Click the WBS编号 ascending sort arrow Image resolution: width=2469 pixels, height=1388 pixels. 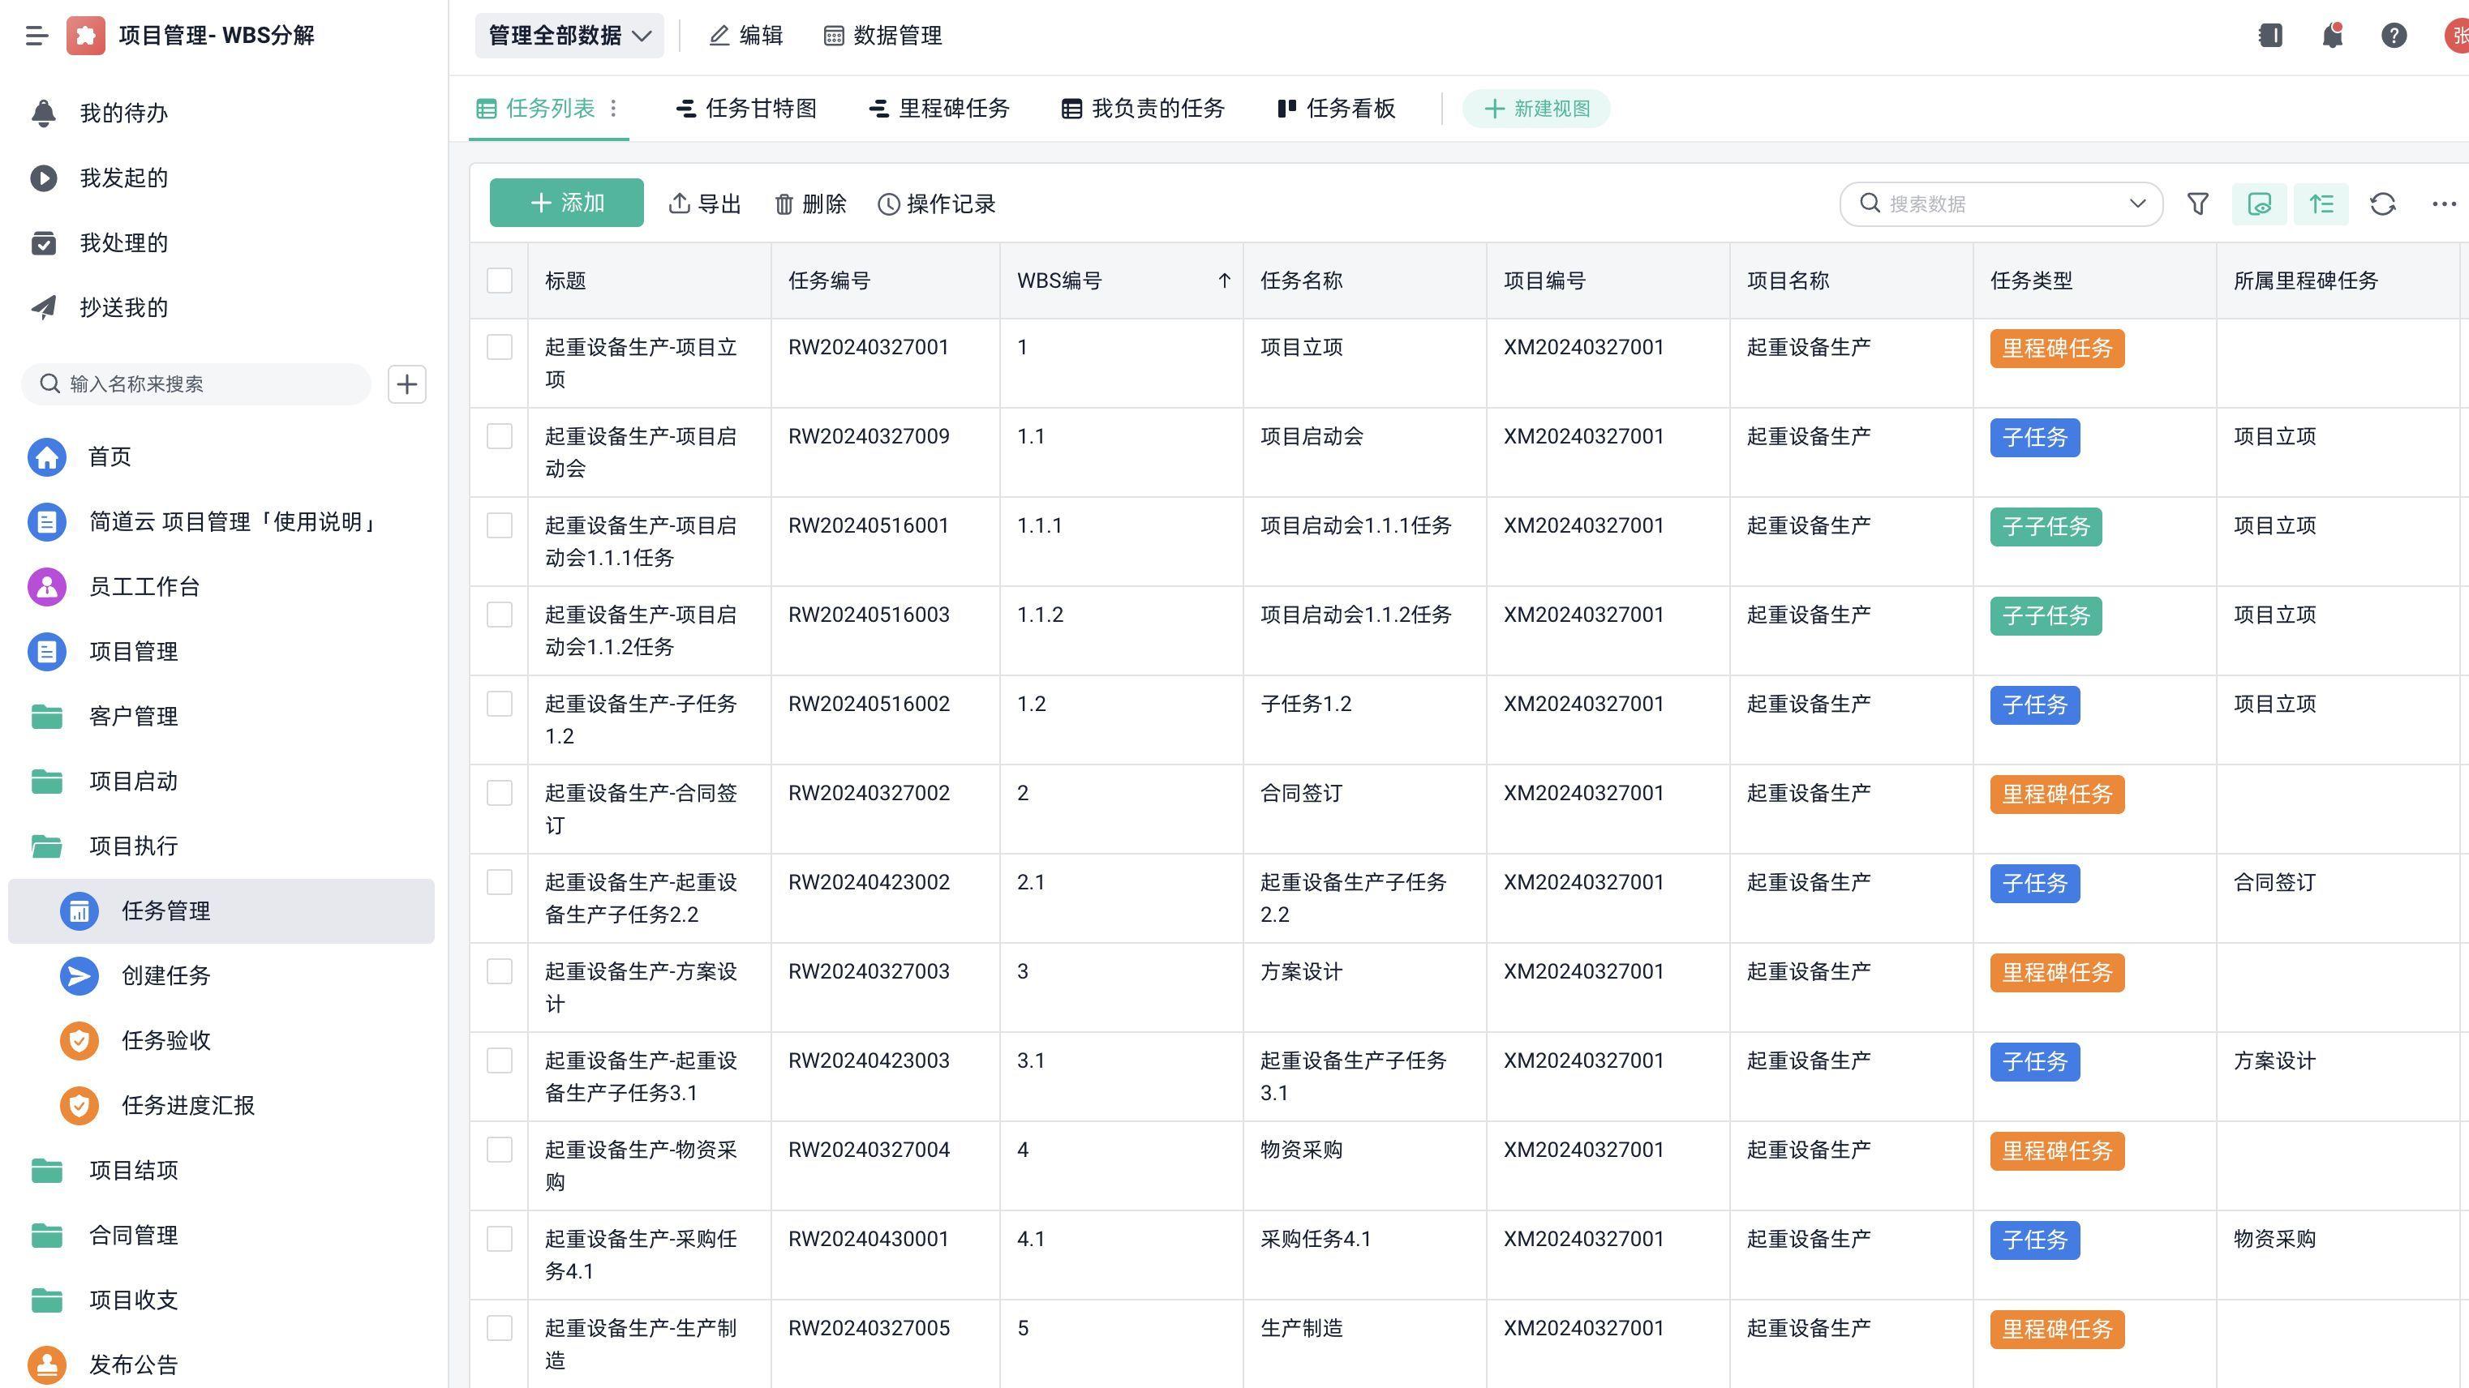pos(1224,280)
